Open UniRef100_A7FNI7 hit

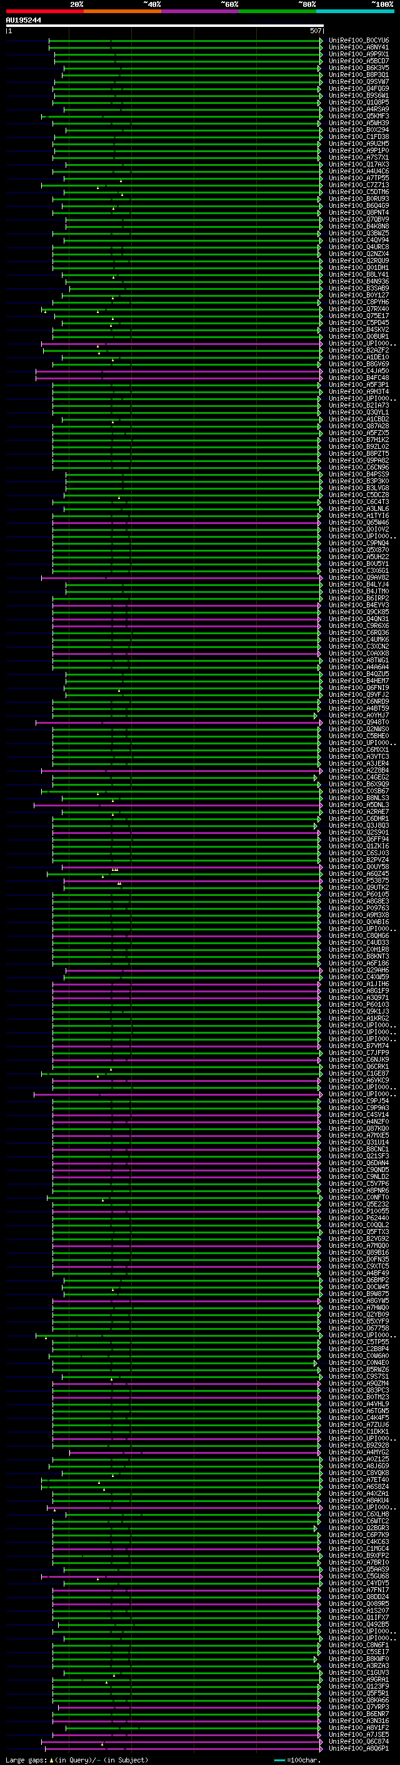click(358, 1590)
